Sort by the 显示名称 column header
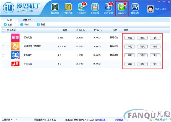171x122 pixels. (x=11, y=30)
